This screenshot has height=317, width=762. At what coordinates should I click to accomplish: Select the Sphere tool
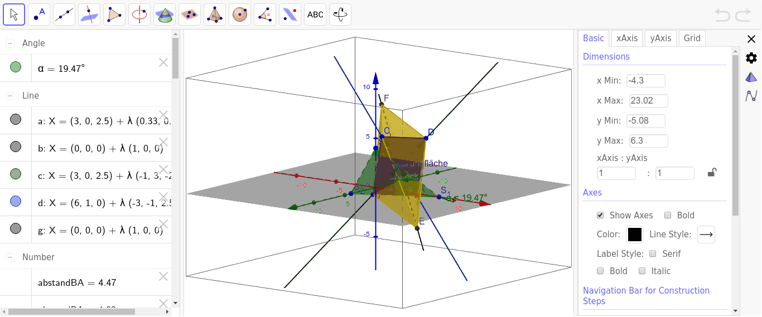point(240,14)
